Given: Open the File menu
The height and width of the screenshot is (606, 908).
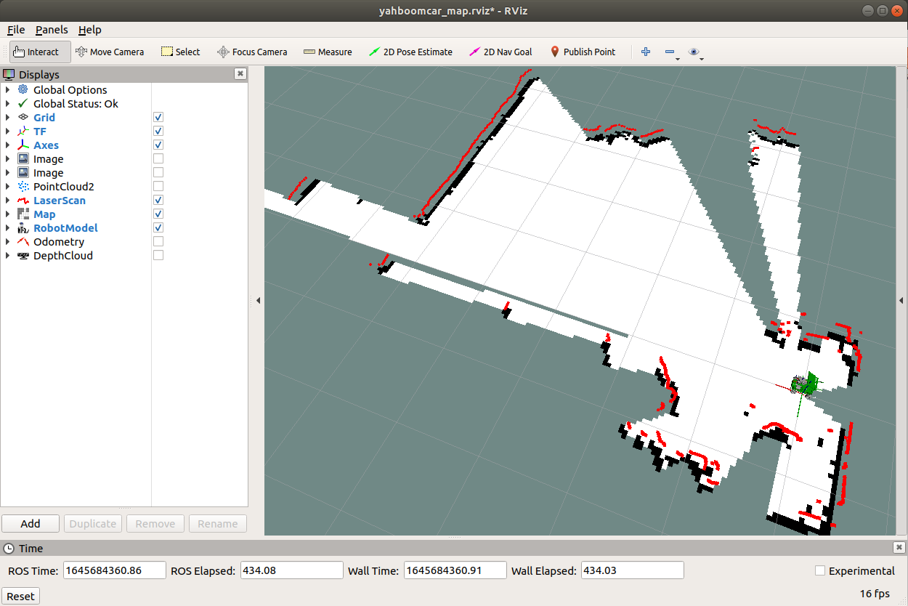Looking at the screenshot, I should pyautogui.click(x=16, y=30).
